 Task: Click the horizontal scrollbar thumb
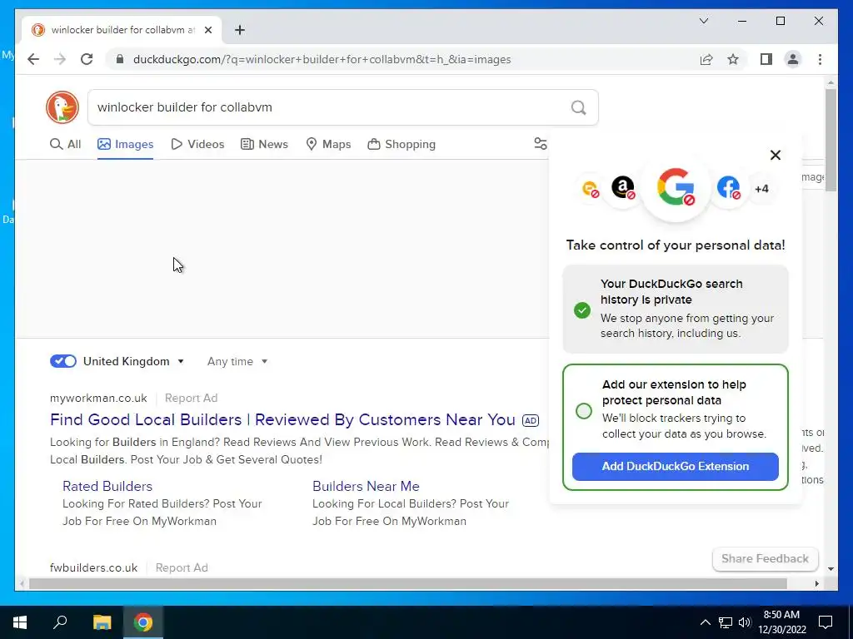tap(408, 583)
